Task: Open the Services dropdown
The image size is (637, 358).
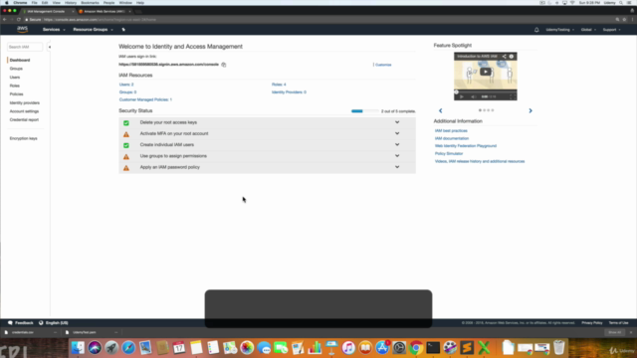Action: [x=54, y=30]
